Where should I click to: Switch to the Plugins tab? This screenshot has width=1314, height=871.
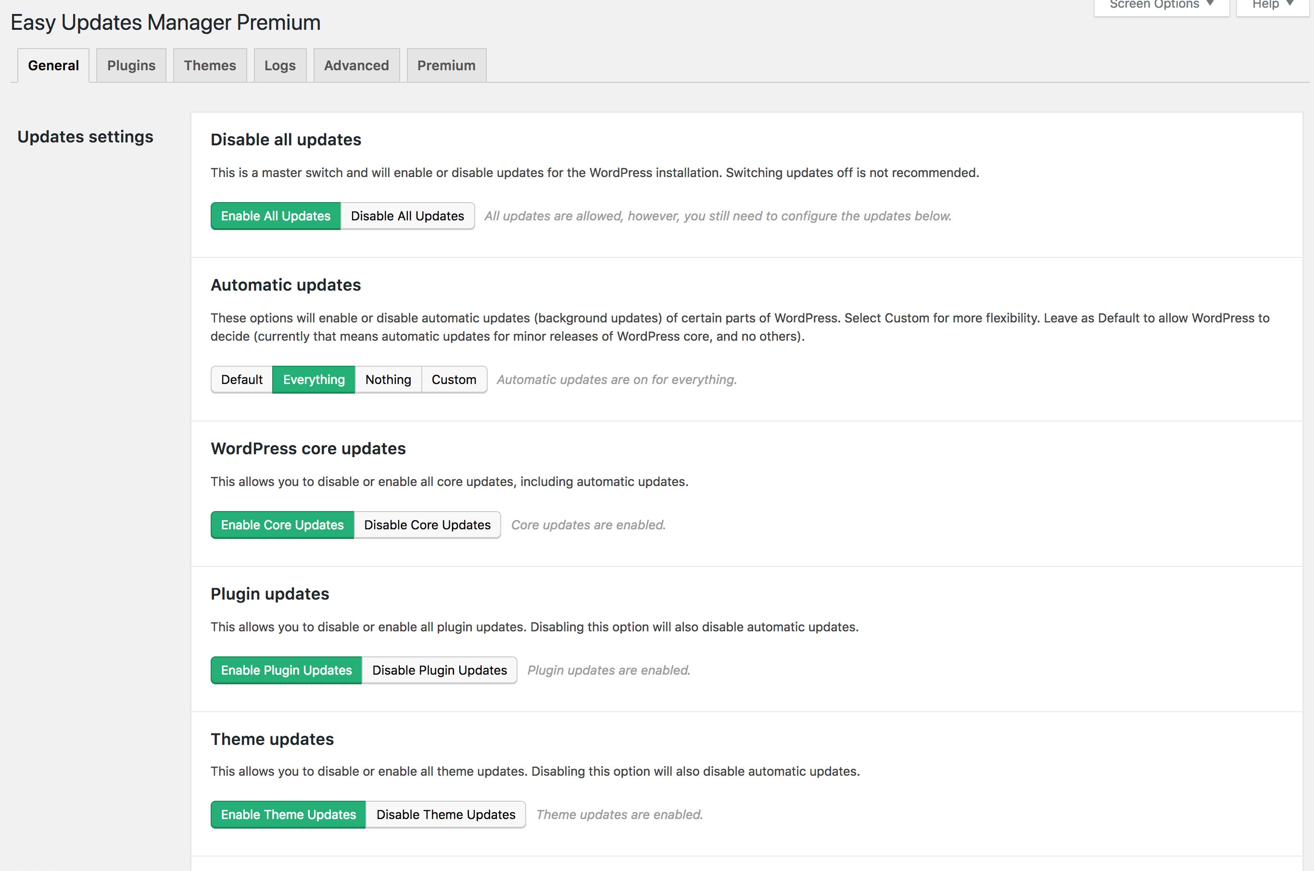pyautogui.click(x=131, y=65)
